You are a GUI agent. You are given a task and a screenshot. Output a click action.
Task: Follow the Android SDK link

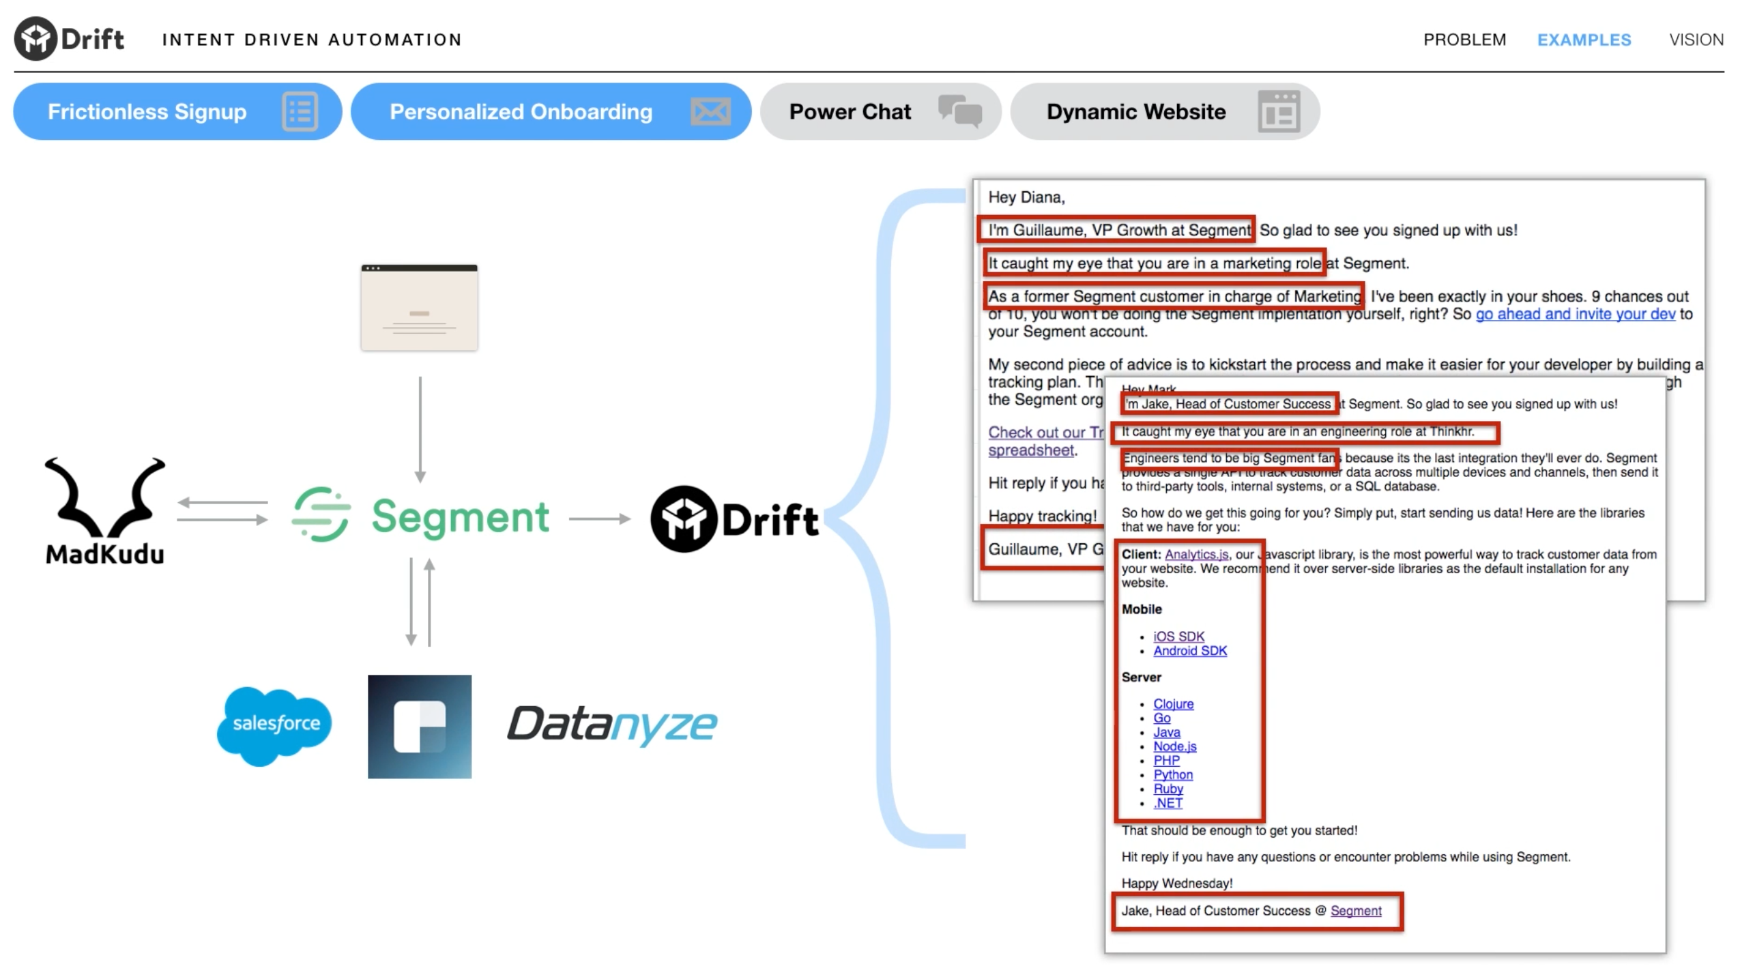point(1189,651)
